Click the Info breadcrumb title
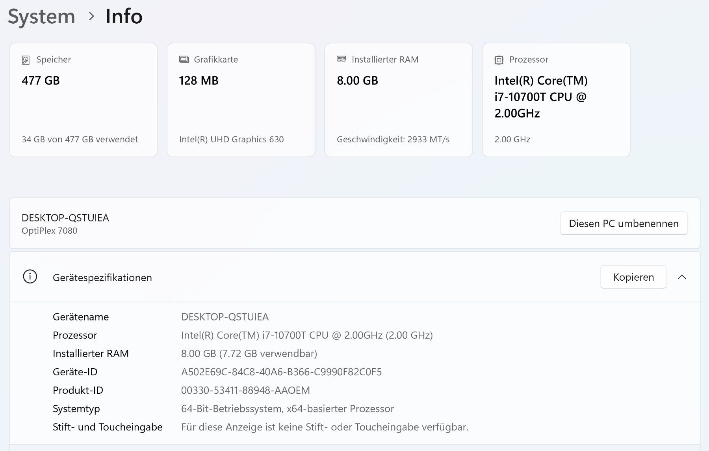Image resolution: width=709 pixels, height=451 pixels. (124, 16)
